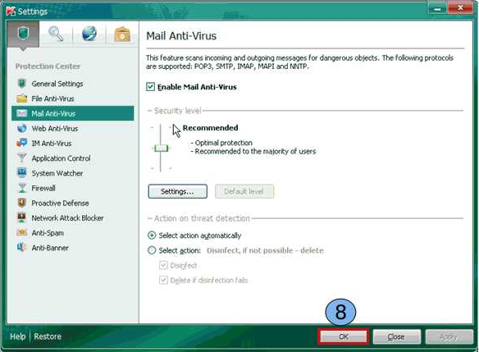The height and width of the screenshot is (352, 479).
Task: Select the File Anti-Virus folder icon
Action: coord(21,98)
